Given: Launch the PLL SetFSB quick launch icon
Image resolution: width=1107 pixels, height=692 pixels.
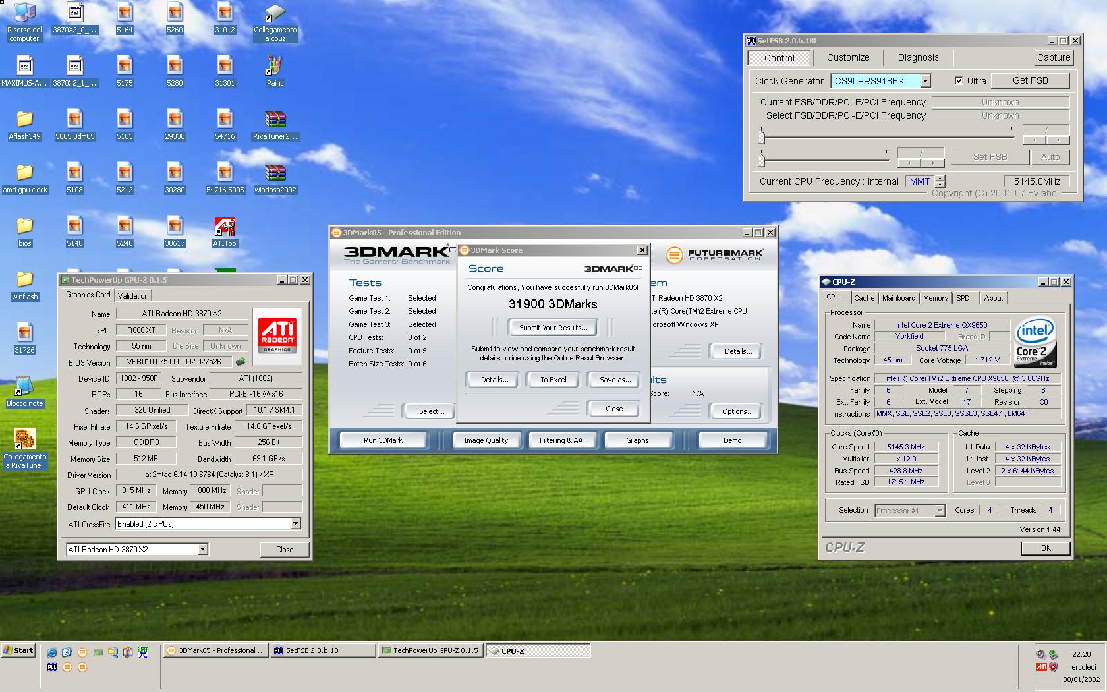Looking at the screenshot, I should click(x=52, y=667).
